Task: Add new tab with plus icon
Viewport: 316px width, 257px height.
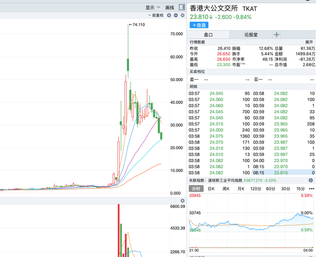Action: click(276, 35)
